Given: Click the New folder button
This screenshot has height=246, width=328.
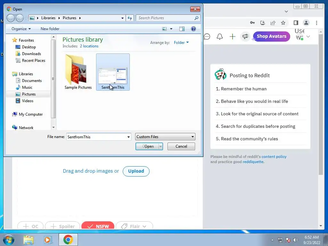Looking at the screenshot, I should pos(50,29).
